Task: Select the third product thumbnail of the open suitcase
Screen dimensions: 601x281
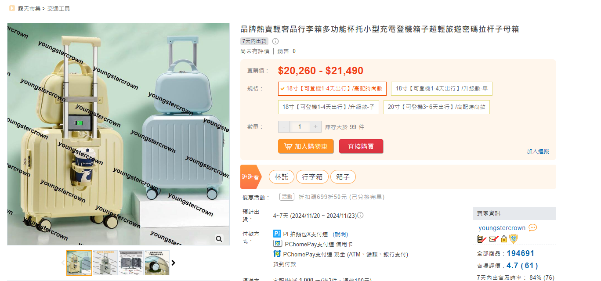Action: pyautogui.click(x=131, y=263)
